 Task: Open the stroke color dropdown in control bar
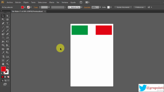pos(31,7)
